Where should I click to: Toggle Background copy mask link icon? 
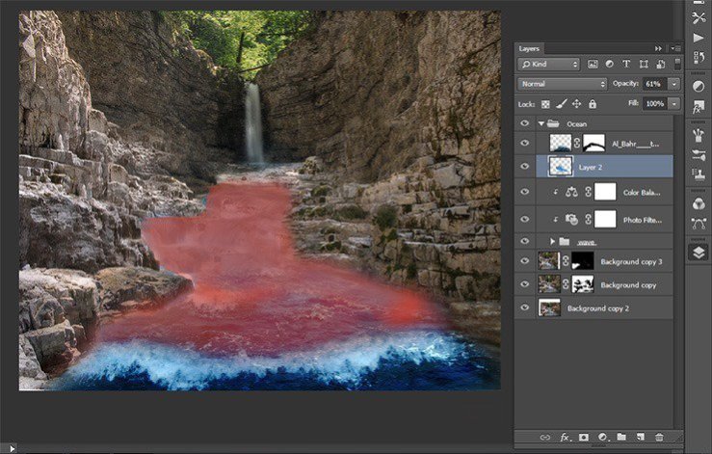pos(566,284)
